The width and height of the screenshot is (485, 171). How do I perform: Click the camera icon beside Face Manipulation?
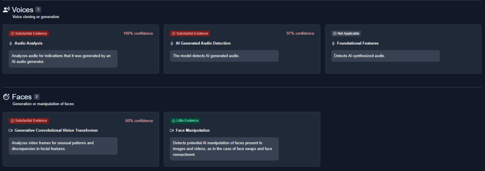click(172, 130)
